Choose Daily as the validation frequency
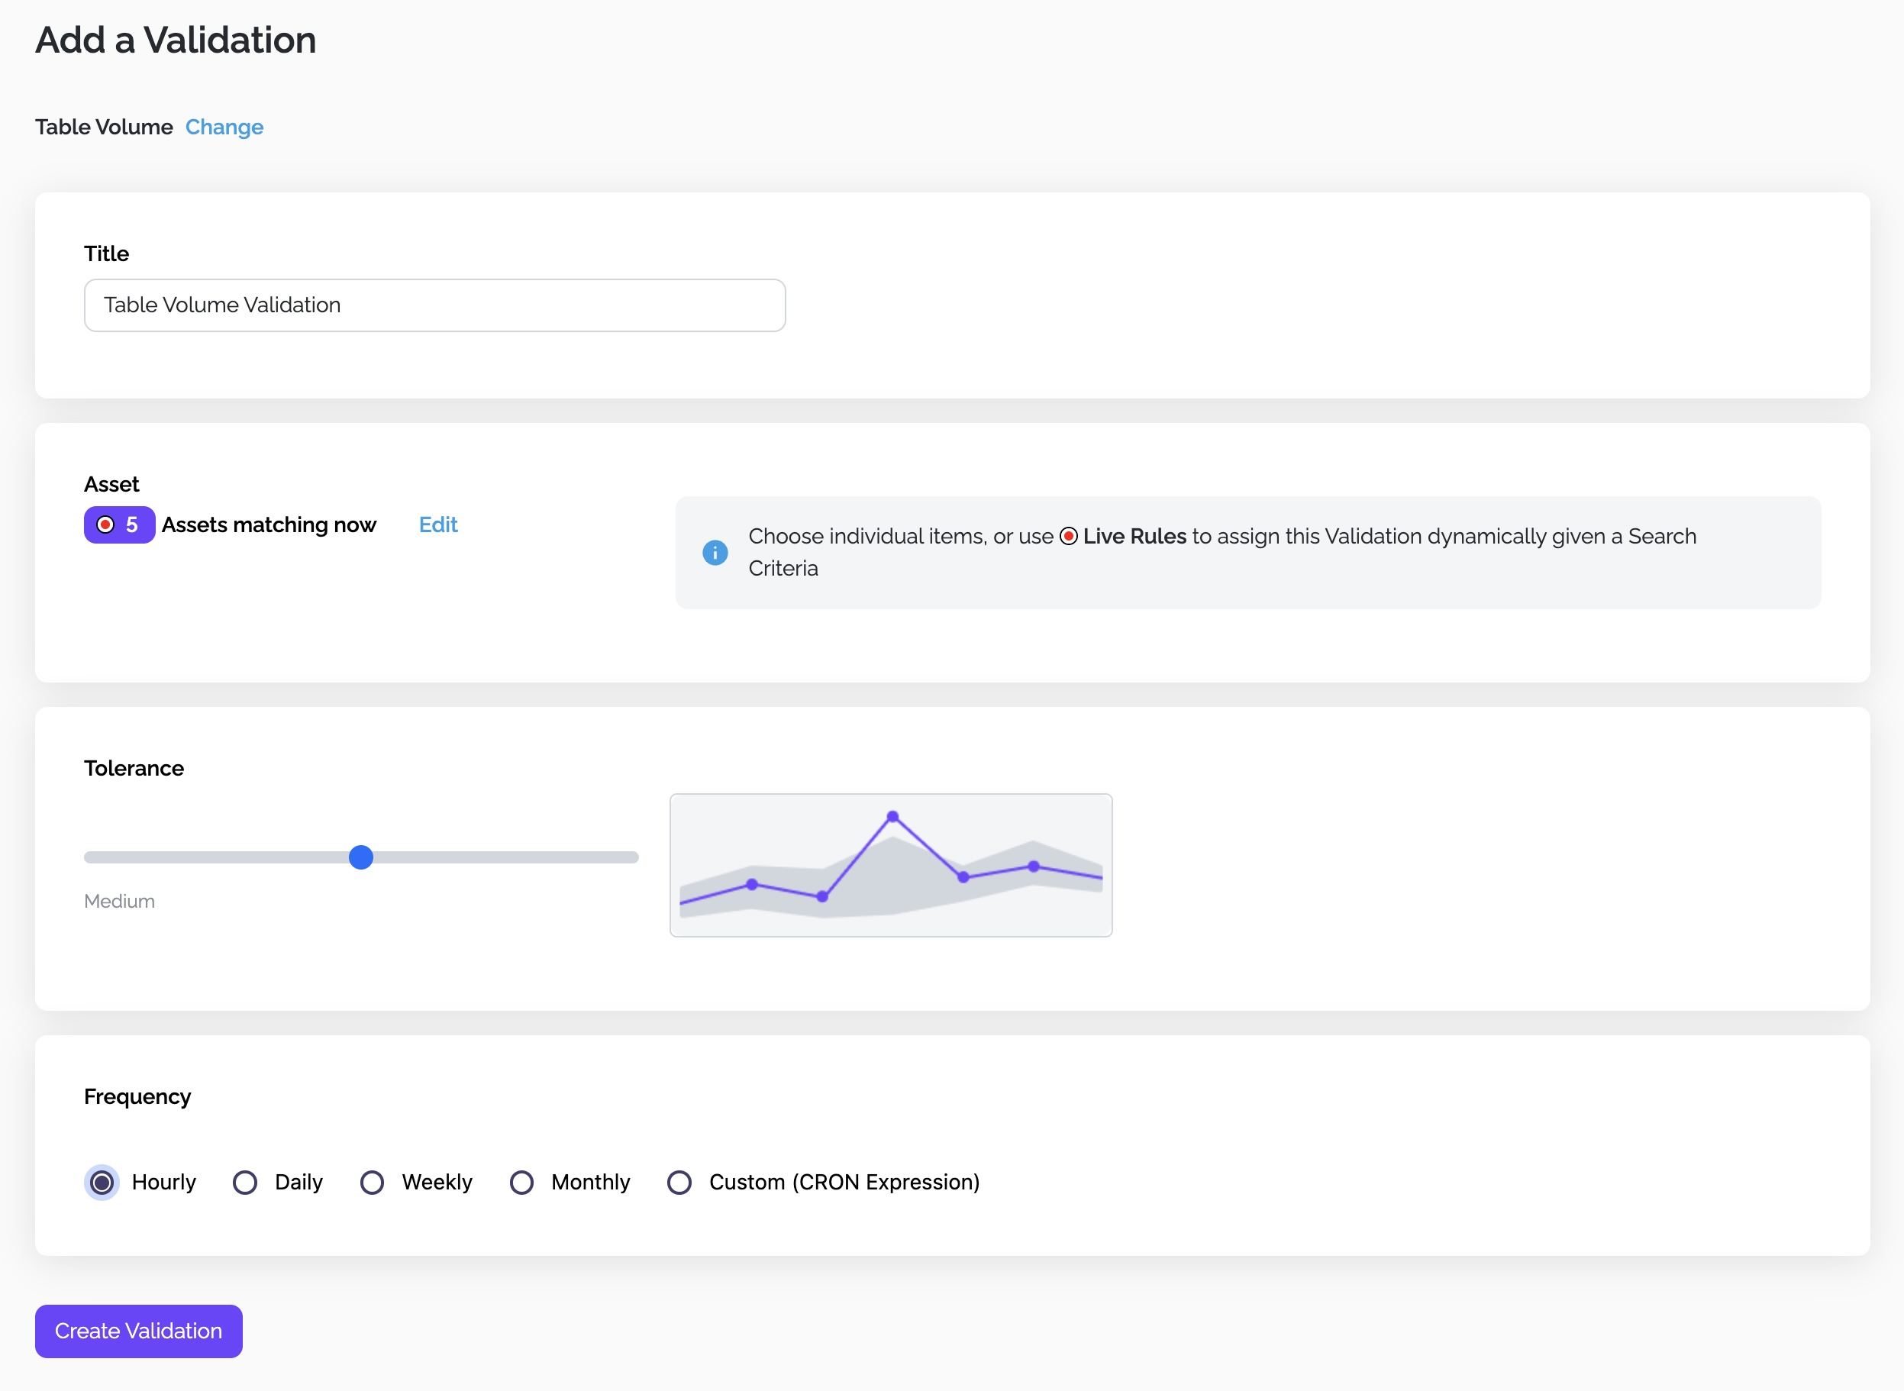This screenshot has width=1904, height=1391. pyautogui.click(x=245, y=1182)
